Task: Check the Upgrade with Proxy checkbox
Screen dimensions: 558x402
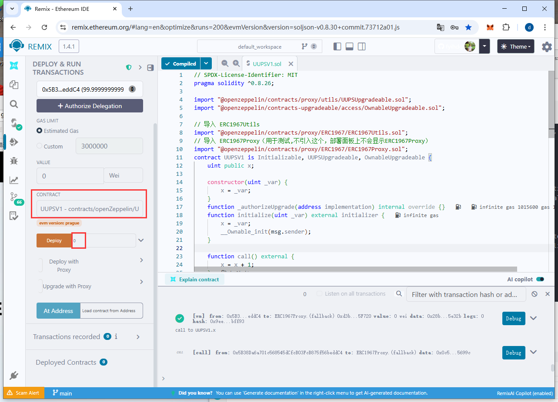Action: click(x=40, y=286)
